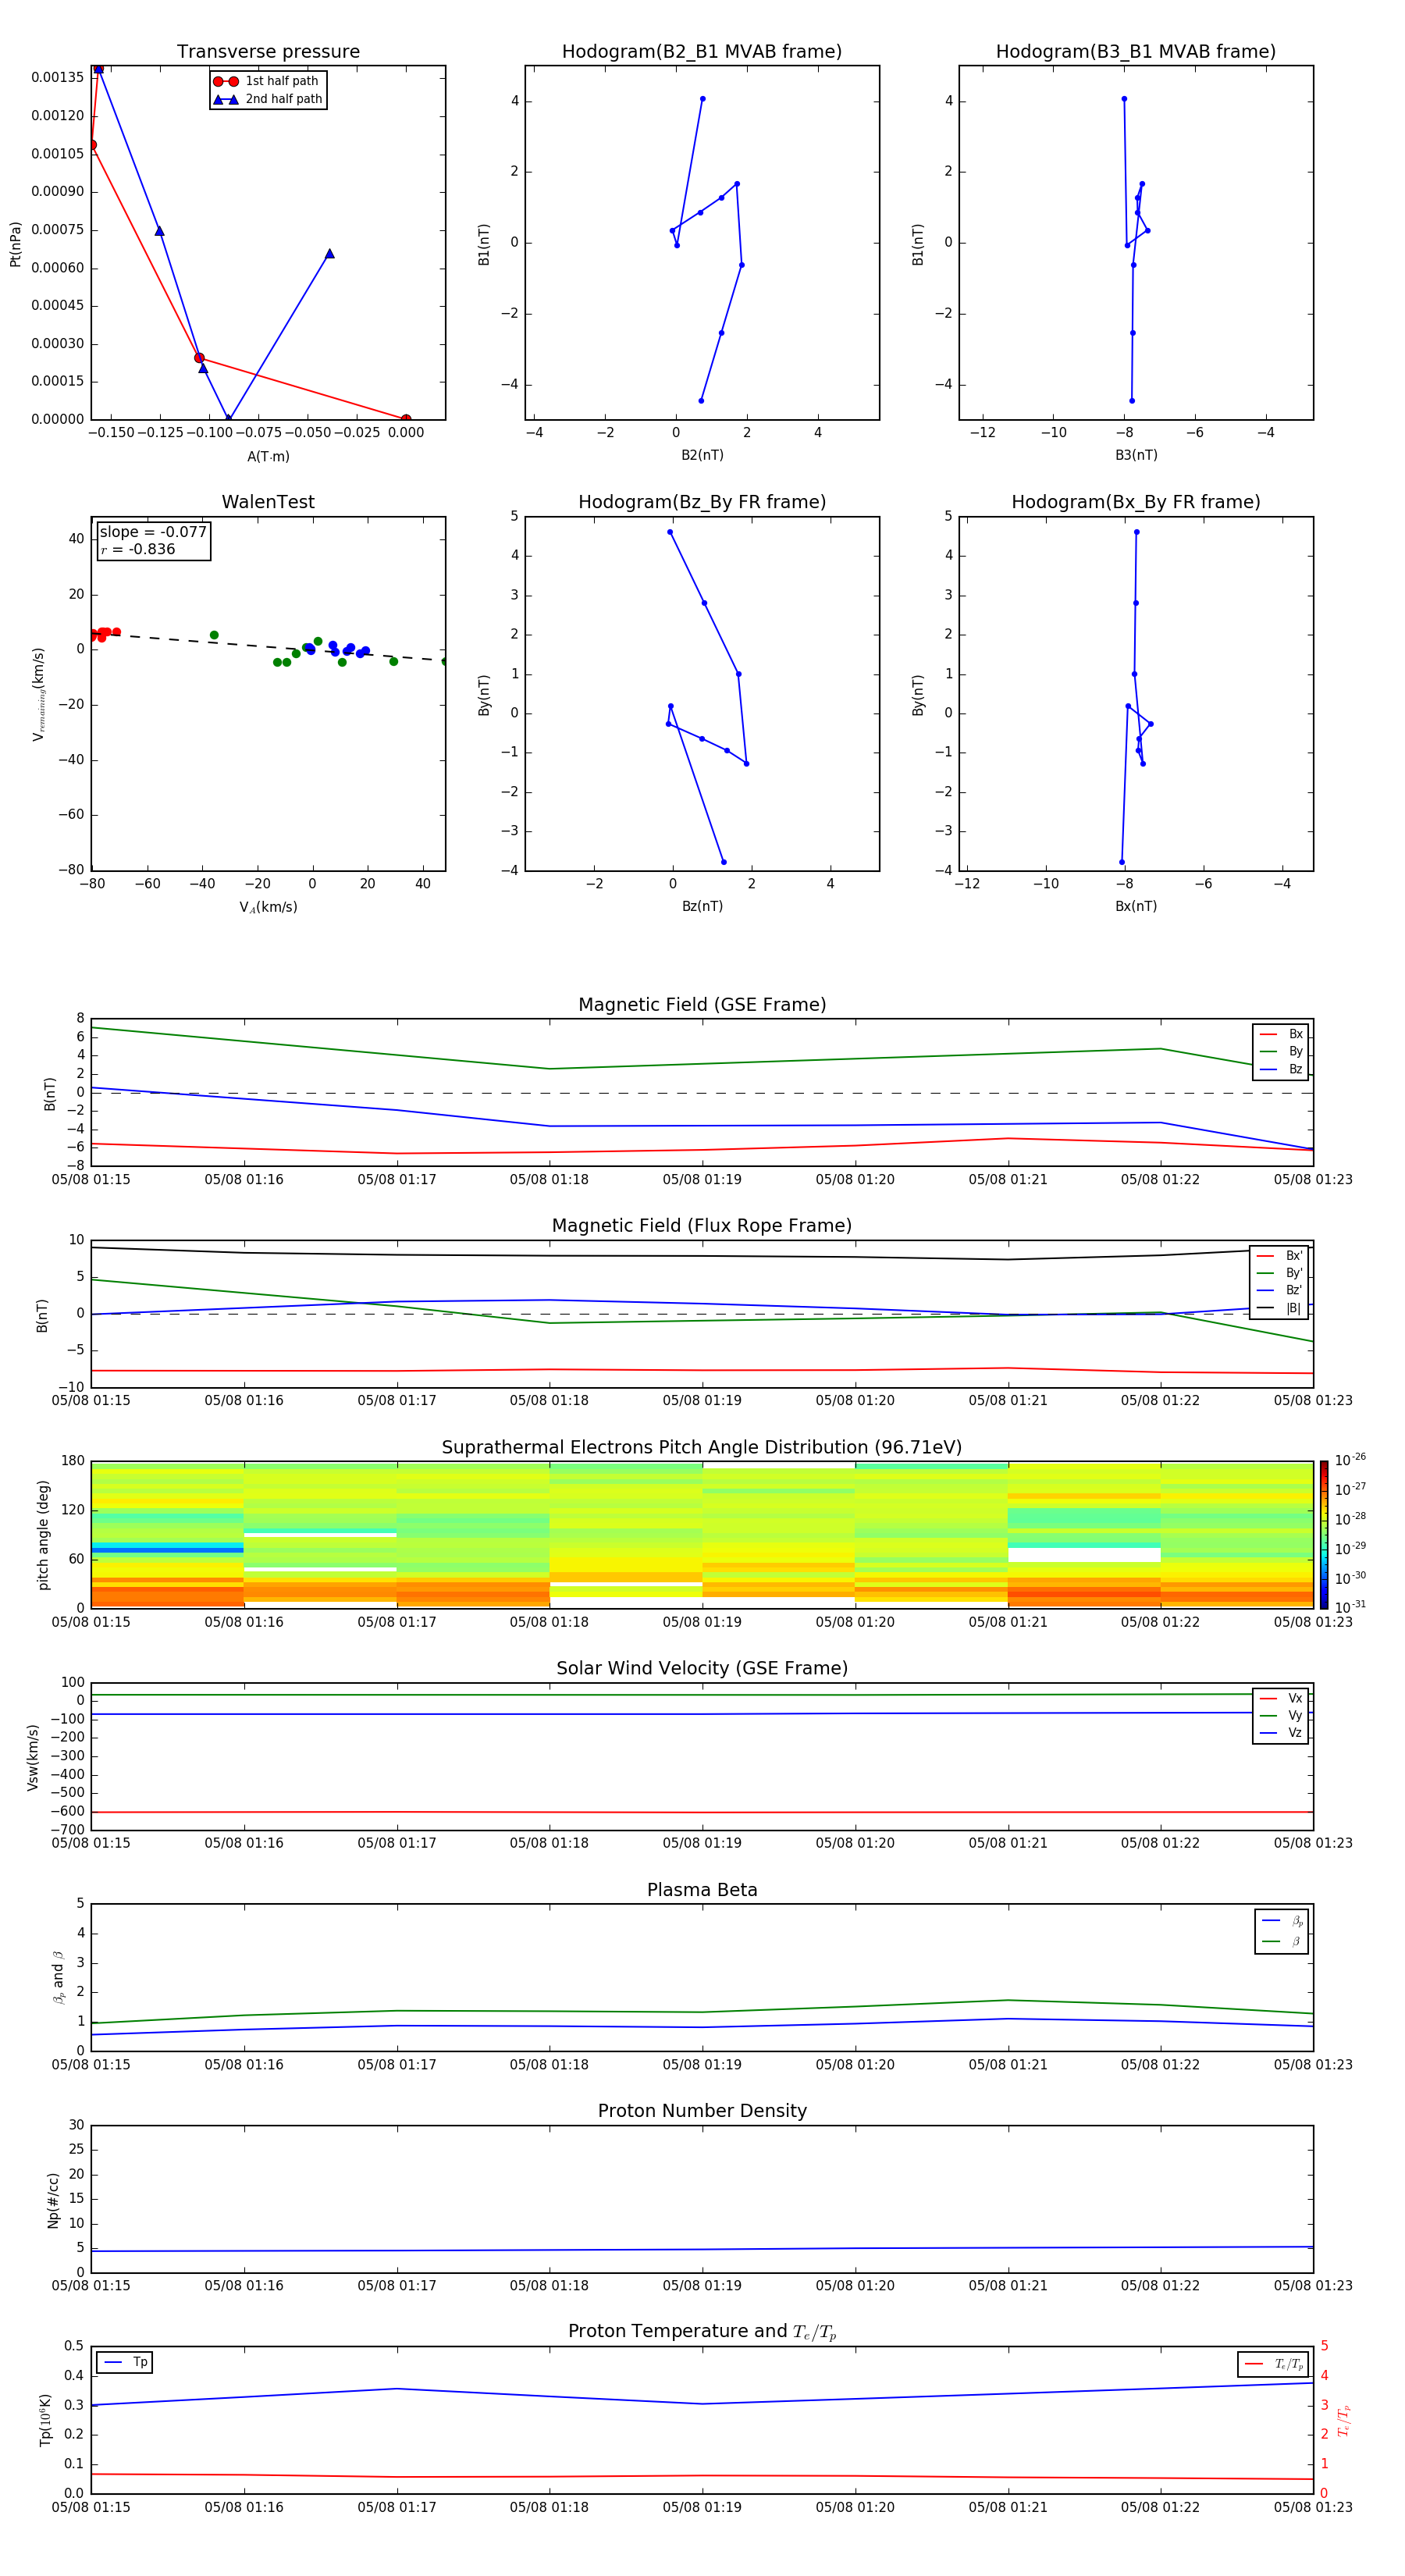Image resolution: width=1405 pixels, height=2576 pixels.
Task: Click the blue triangle marker at A=-0.04 in the Transverse pressure plot
Action: pos(329,254)
